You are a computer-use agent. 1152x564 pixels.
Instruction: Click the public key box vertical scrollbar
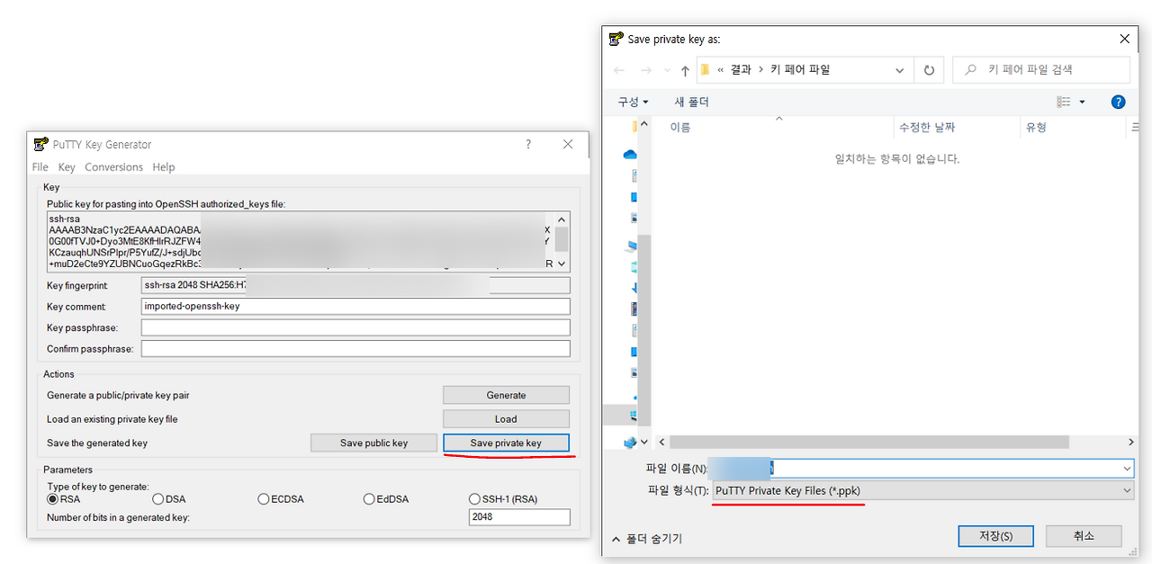pos(562,241)
